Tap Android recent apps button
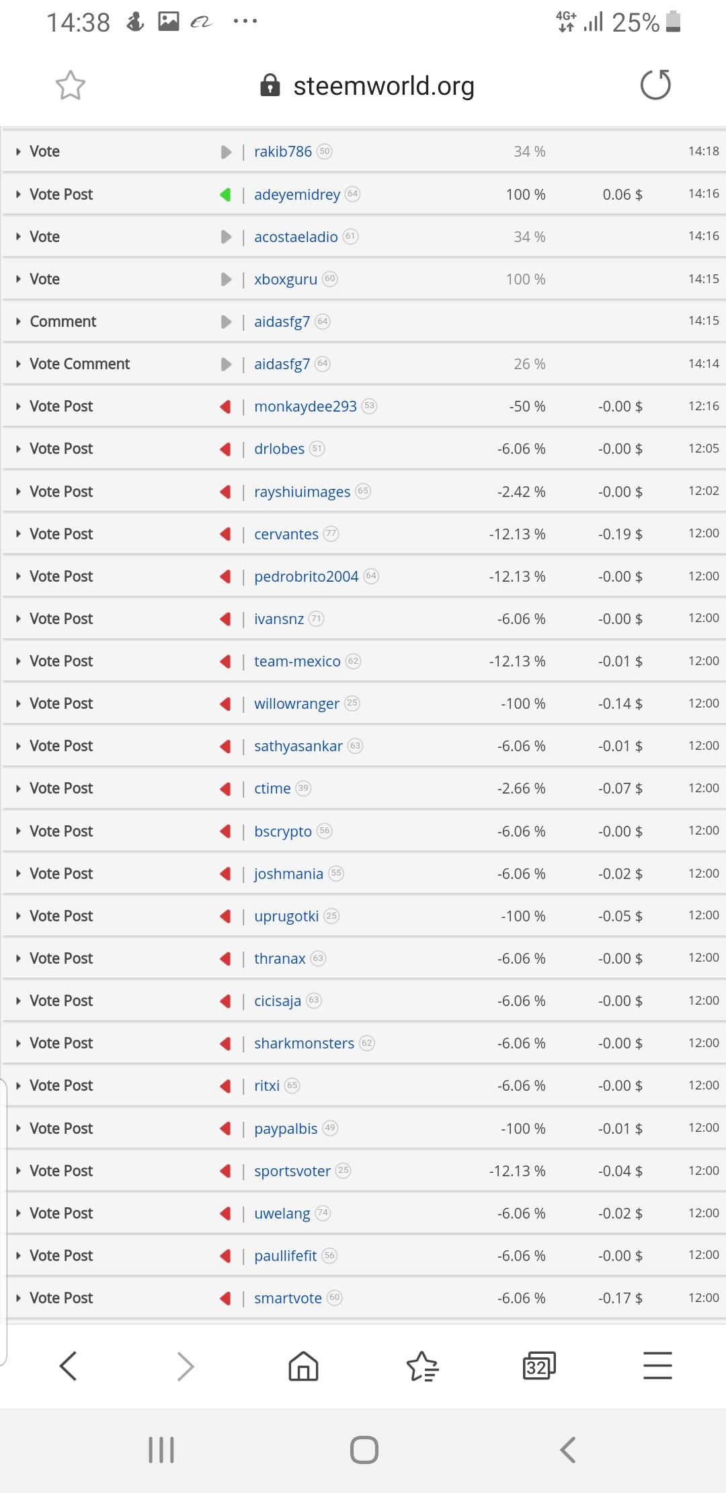The image size is (726, 1493). pyautogui.click(x=161, y=1450)
